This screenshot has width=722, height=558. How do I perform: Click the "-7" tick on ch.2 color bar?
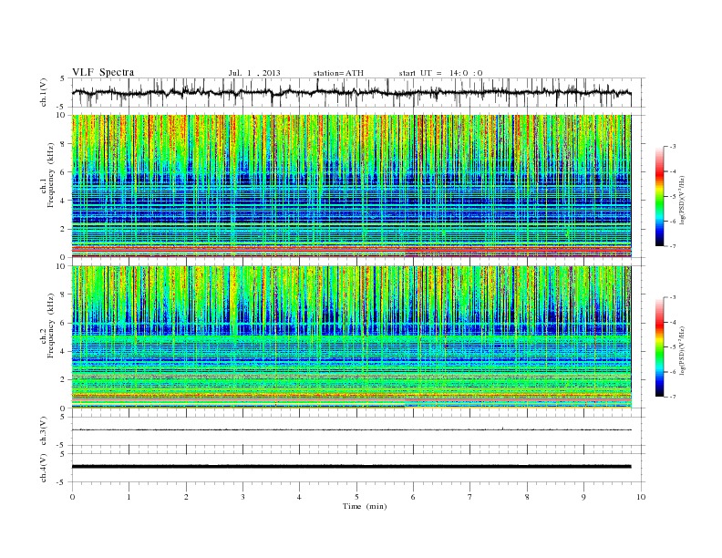pos(673,397)
